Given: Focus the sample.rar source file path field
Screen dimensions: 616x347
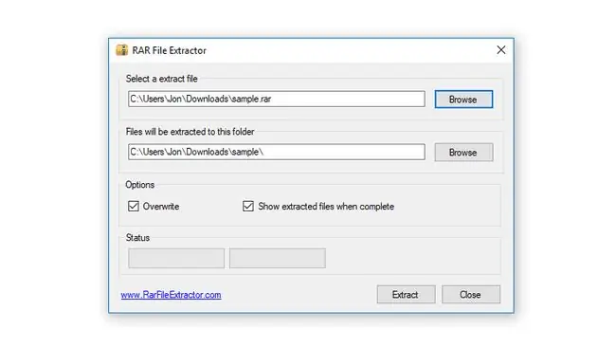Looking at the screenshot, I should point(276,99).
